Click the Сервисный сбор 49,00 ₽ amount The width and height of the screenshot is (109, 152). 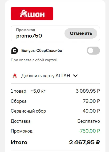91,111
